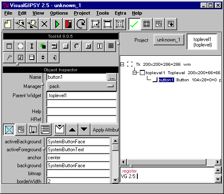The height and width of the screenshot is (194, 224).
Task: Click the unknown_1 project button
Action: coord(169,40)
